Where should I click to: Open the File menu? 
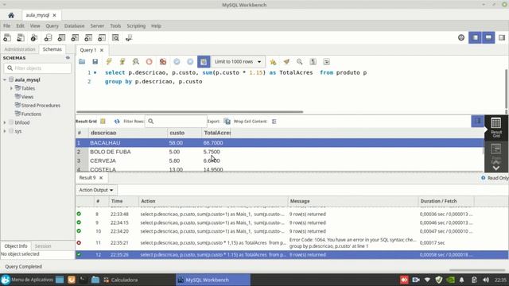pos(7,26)
